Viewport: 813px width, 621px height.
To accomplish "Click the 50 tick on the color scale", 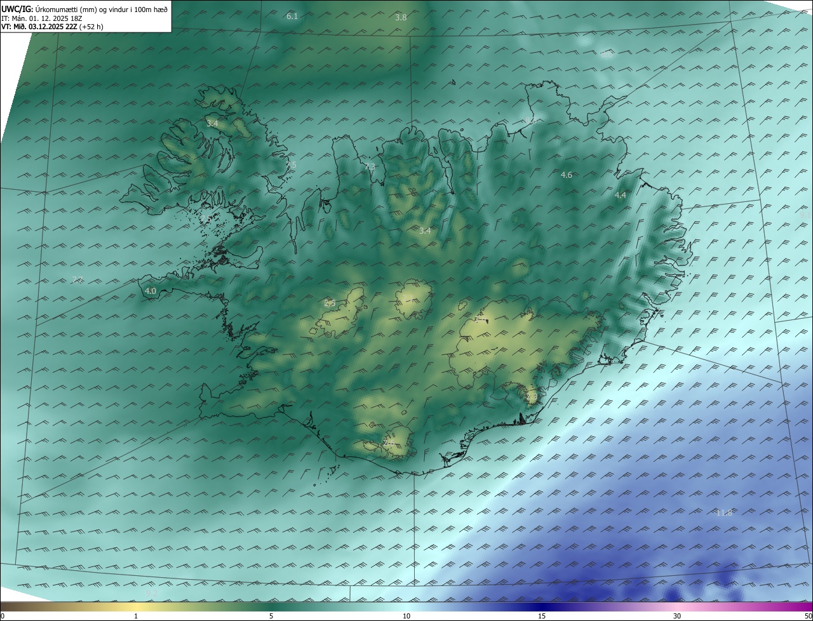I will pos(808,616).
